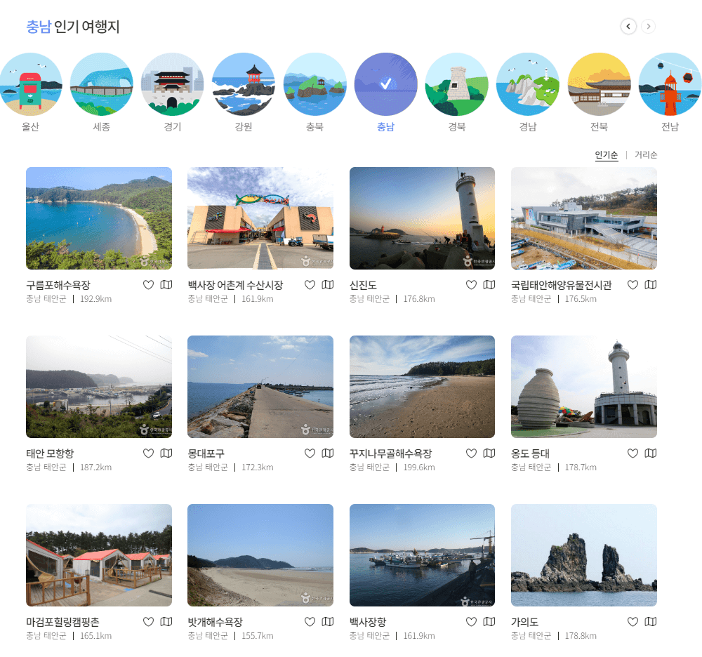
Task: Open 경북 popular destinations icon
Action: click(x=456, y=83)
